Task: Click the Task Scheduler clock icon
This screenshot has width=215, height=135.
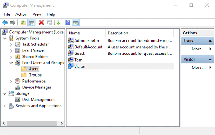Action: 18,44
